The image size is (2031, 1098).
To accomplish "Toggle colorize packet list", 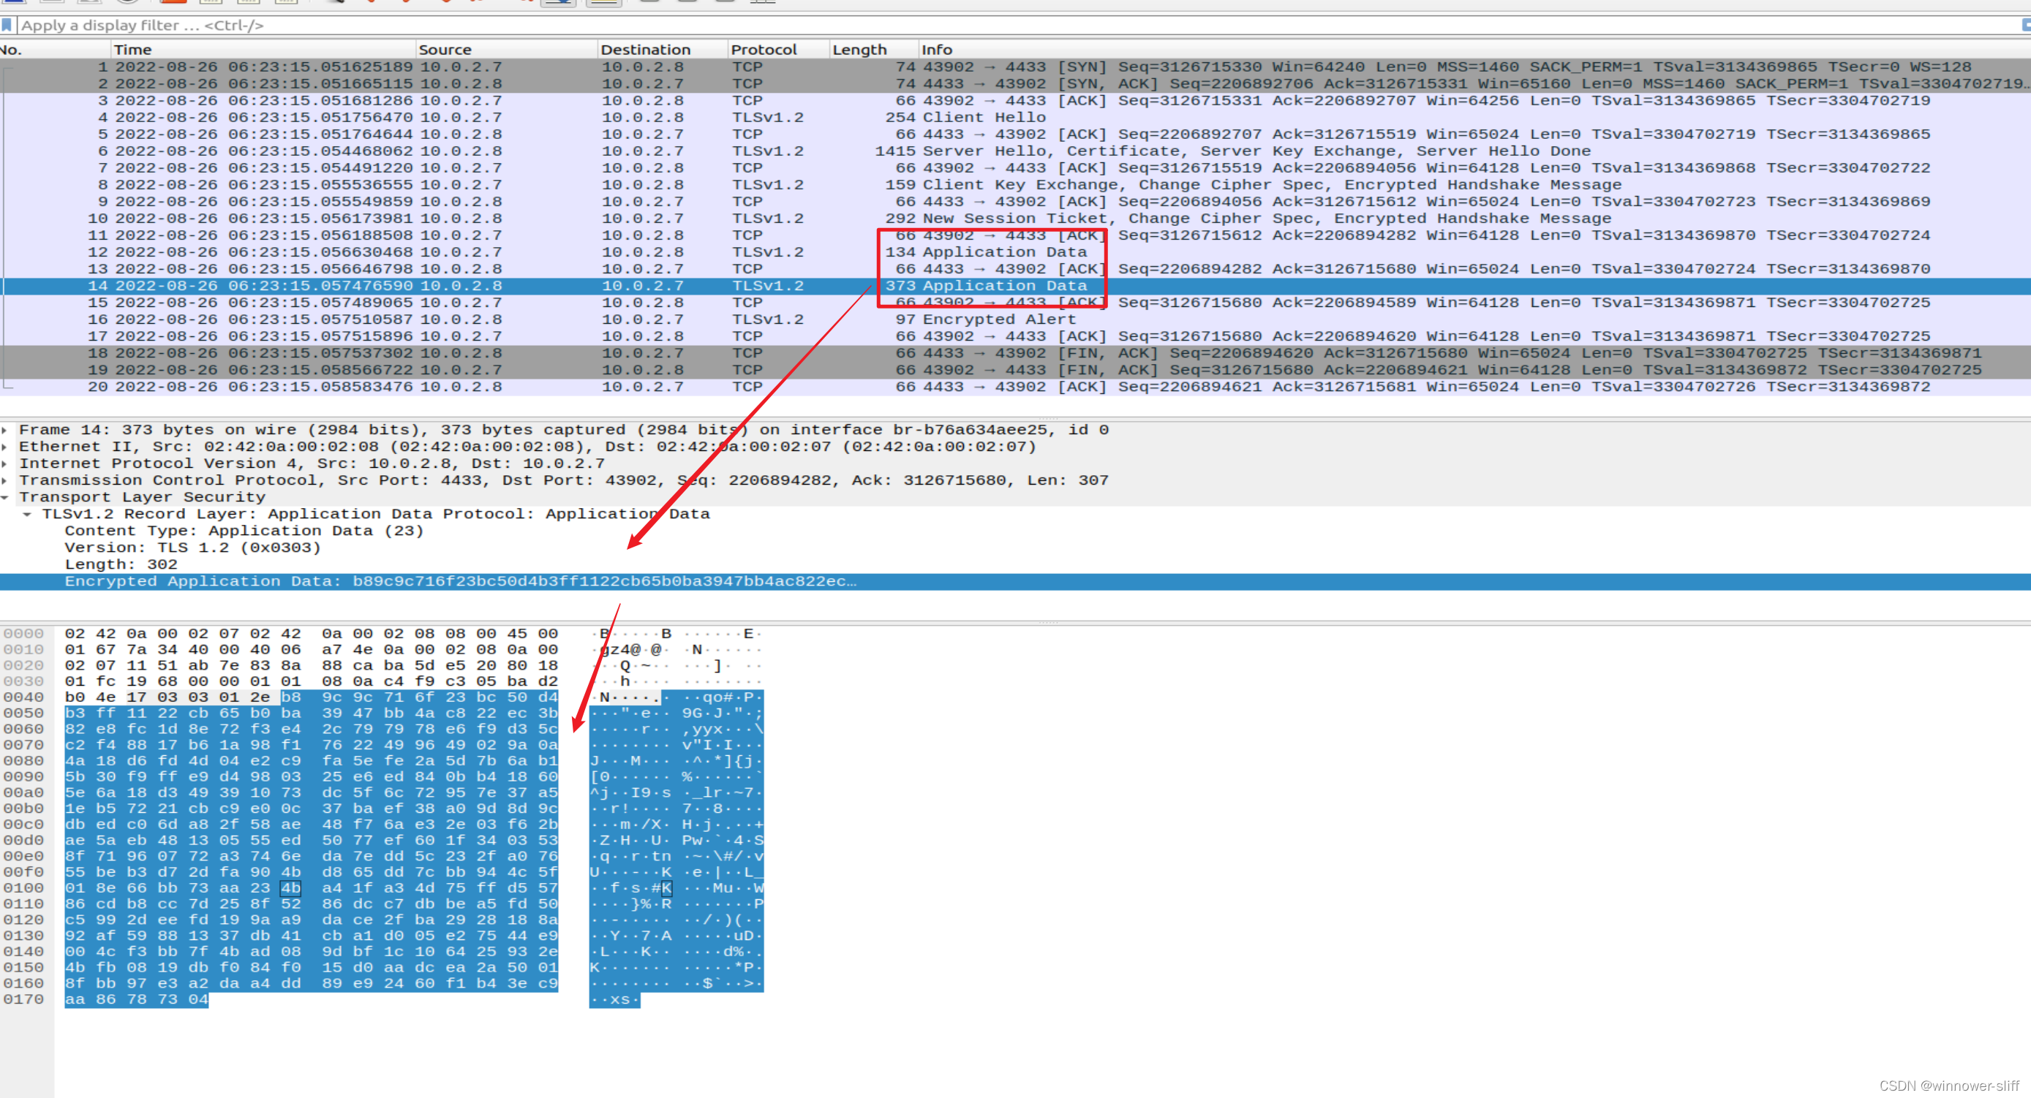I will coord(605,3).
